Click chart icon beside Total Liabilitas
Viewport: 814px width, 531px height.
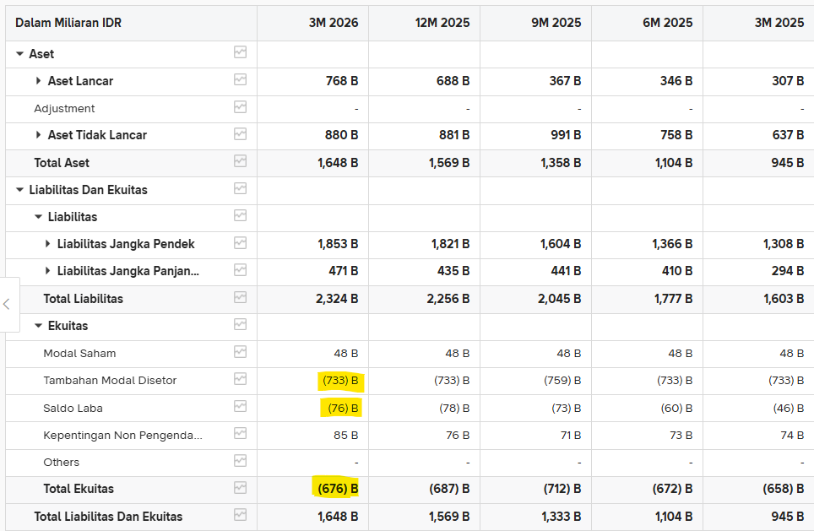[x=240, y=297]
